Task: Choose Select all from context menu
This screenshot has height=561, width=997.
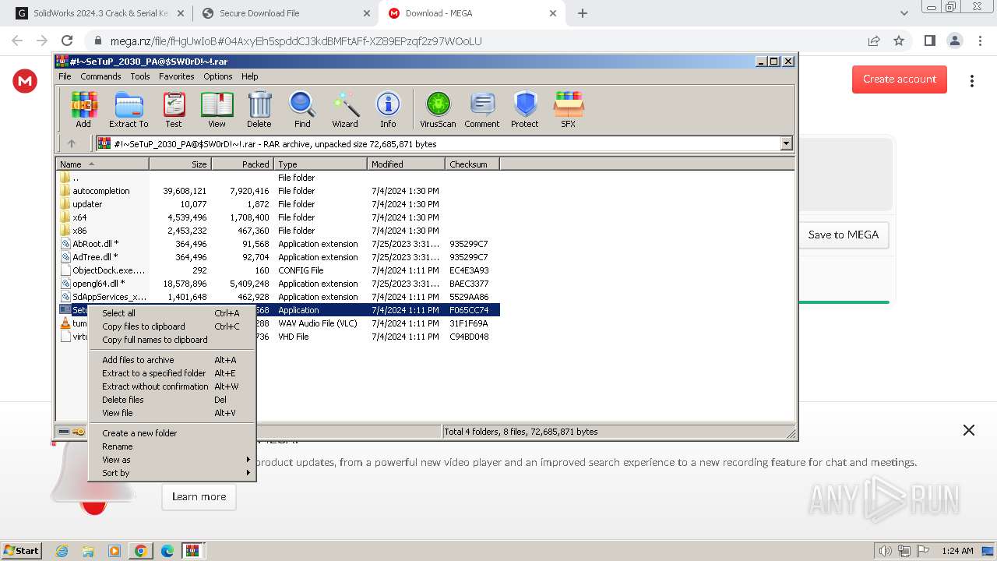Action: tap(172, 313)
